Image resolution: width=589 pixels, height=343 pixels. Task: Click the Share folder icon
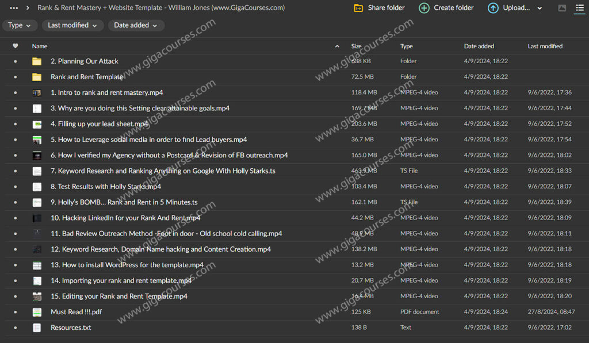point(358,8)
